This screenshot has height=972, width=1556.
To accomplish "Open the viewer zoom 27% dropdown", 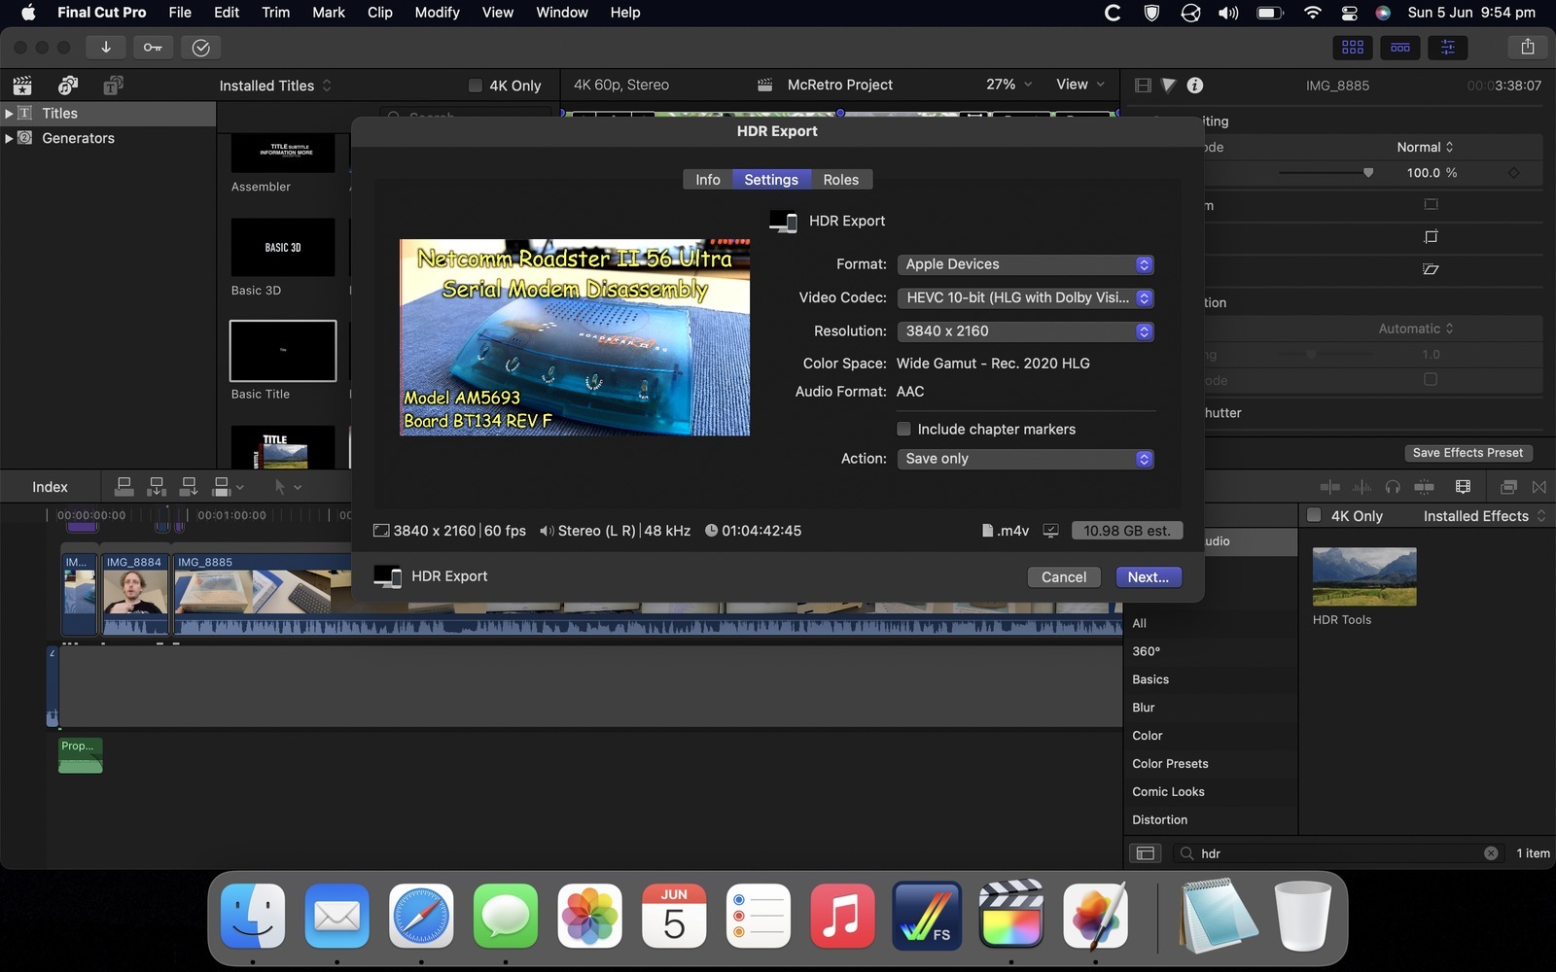I will coord(1008,85).
